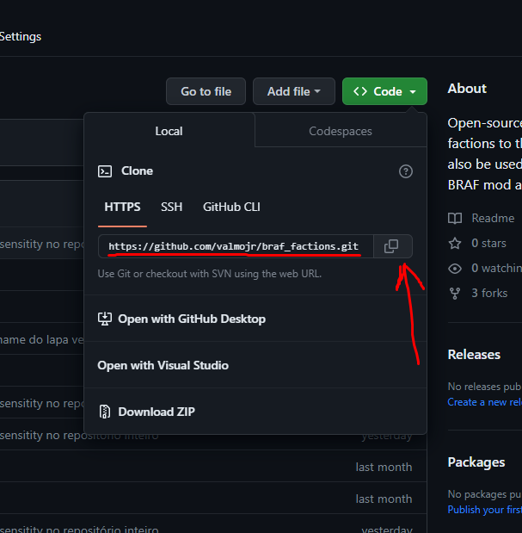Click the angle brackets icon on Code button
Image resolution: width=522 pixels, height=533 pixels.
click(x=360, y=91)
